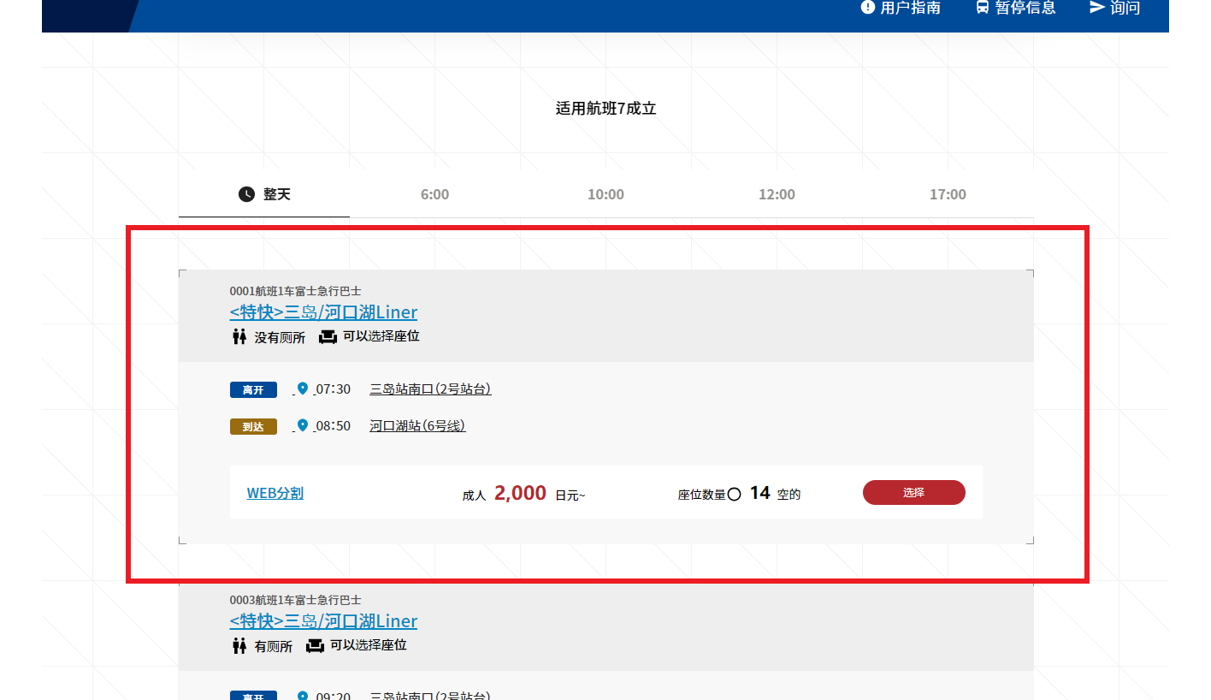Click the bus icon beside 暂停信息

[x=983, y=7]
